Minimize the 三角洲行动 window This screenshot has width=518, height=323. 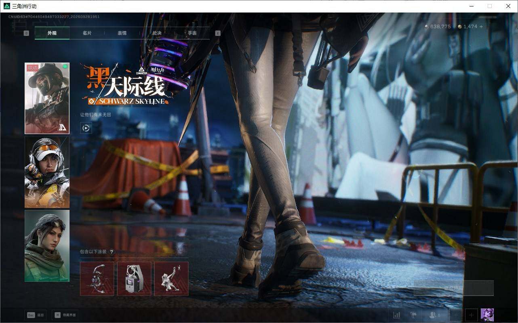pyautogui.click(x=471, y=6)
